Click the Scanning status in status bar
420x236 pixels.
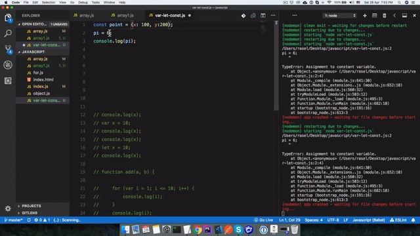tap(67, 220)
